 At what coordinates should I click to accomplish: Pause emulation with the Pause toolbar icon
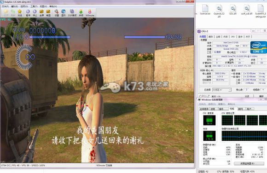click(28, 12)
